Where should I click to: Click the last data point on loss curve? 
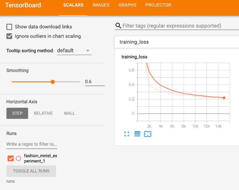pyautogui.click(x=224, y=98)
